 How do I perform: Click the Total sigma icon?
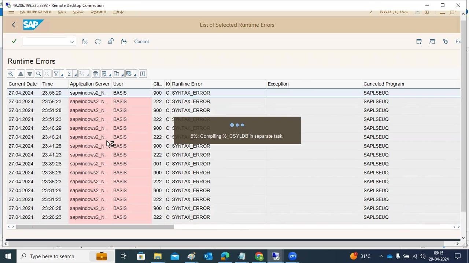tap(69, 74)
